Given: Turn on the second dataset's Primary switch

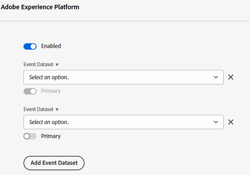Looking at the screenshot, I should pyautogui.click(x=30, y=136).
